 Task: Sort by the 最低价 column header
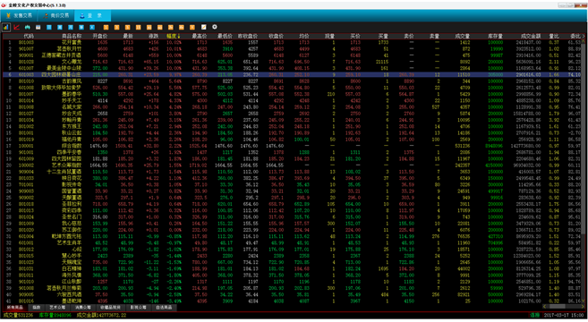225,37
